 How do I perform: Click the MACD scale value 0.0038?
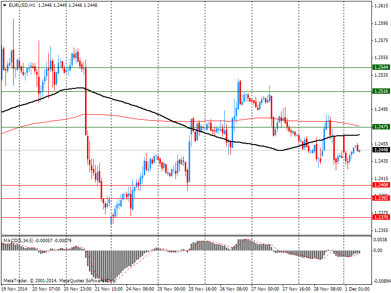coord(380,240)
